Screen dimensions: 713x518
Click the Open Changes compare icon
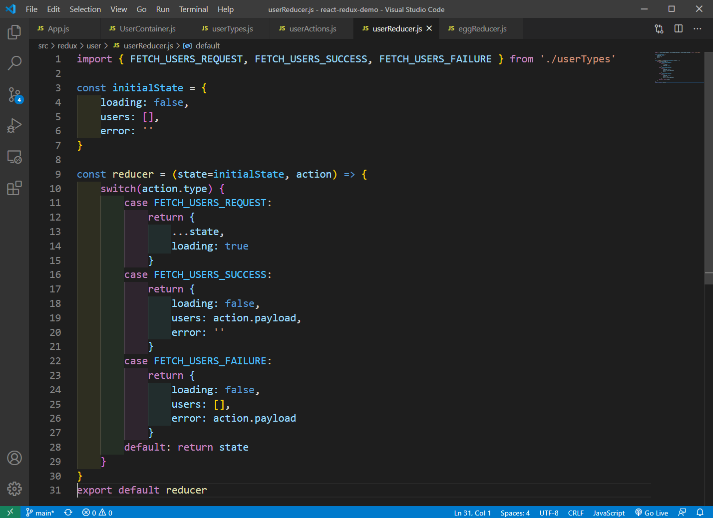[659, 29]
